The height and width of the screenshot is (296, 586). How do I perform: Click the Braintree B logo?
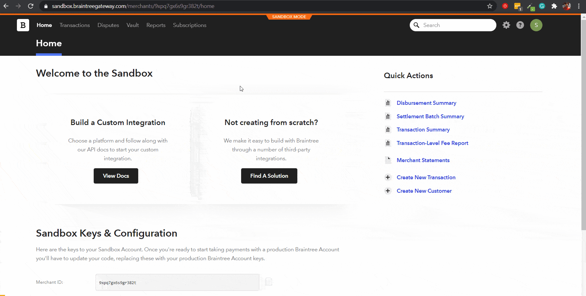[x=23, y=25]
